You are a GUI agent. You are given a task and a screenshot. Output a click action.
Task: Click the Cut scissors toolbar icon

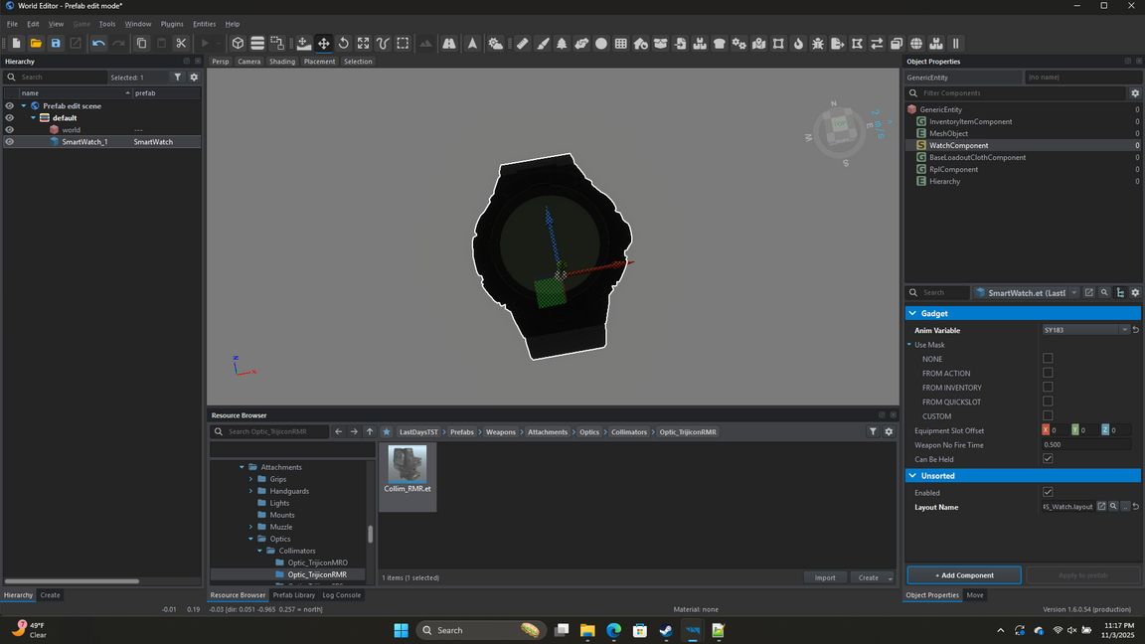tap(181, 44)
